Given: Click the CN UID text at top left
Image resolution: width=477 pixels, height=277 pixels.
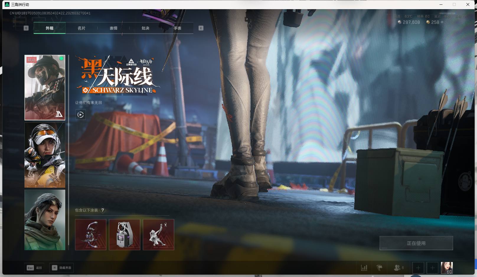Looking at the screenshot, I should [x=50, y=13].
